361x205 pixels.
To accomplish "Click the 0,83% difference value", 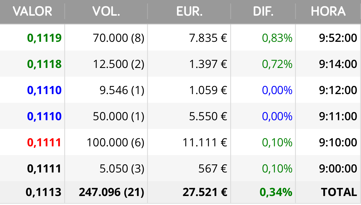I will point(277,38).
